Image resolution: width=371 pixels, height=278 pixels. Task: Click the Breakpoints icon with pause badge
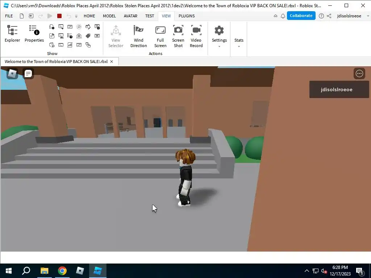click(97, 27)
